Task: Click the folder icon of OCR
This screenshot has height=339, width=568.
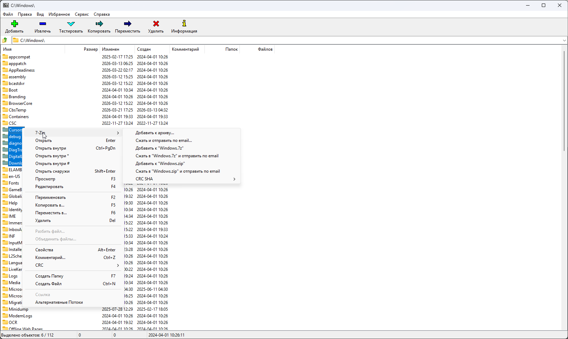Action: click(x=5, y=322)
